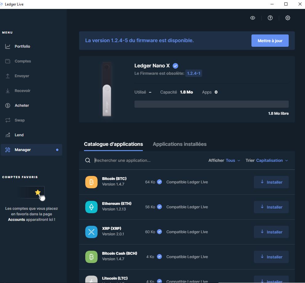Viewport: 305px width, 283px height.
Task: Click Mettre à jour firmware button
Action: pos(270,41)
